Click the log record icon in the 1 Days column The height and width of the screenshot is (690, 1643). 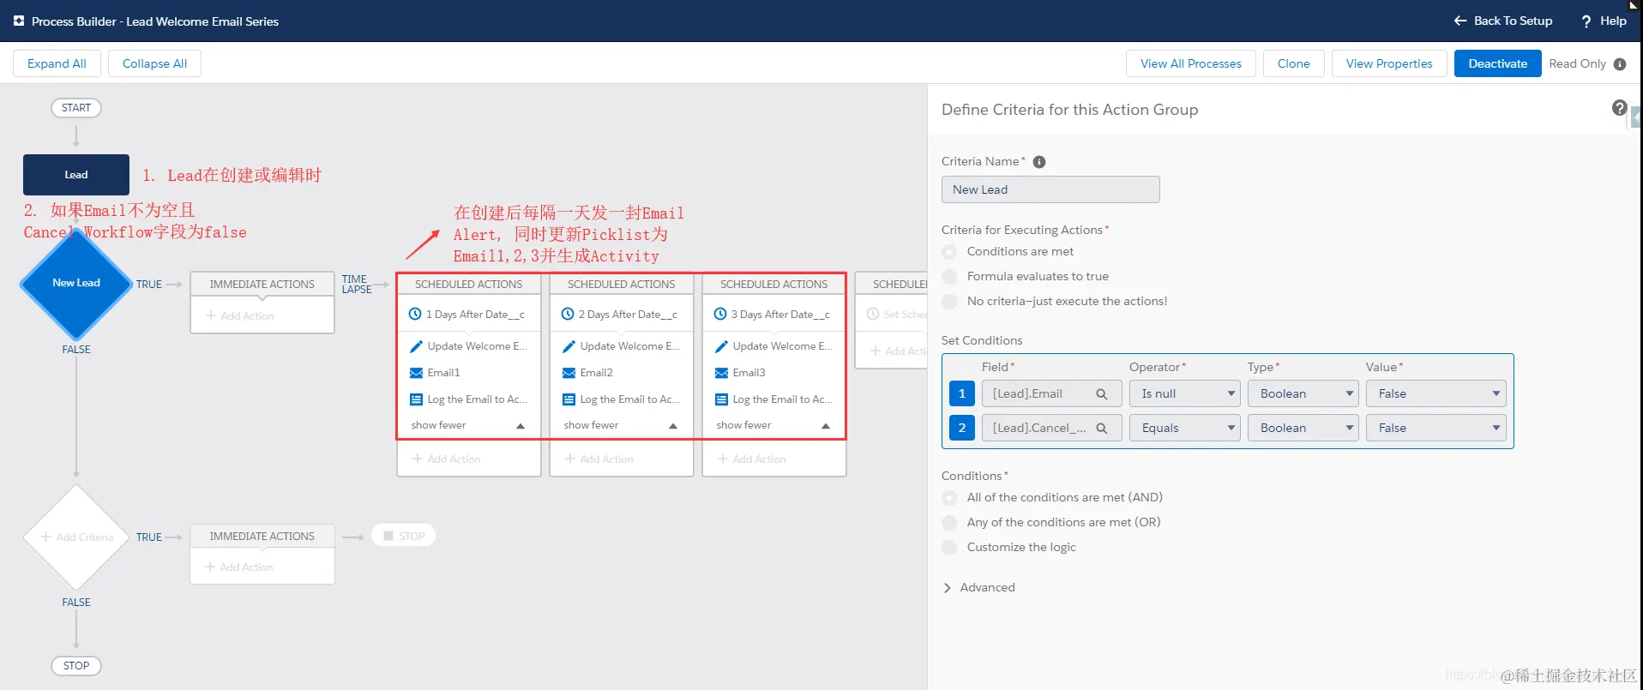pos(416,399)
